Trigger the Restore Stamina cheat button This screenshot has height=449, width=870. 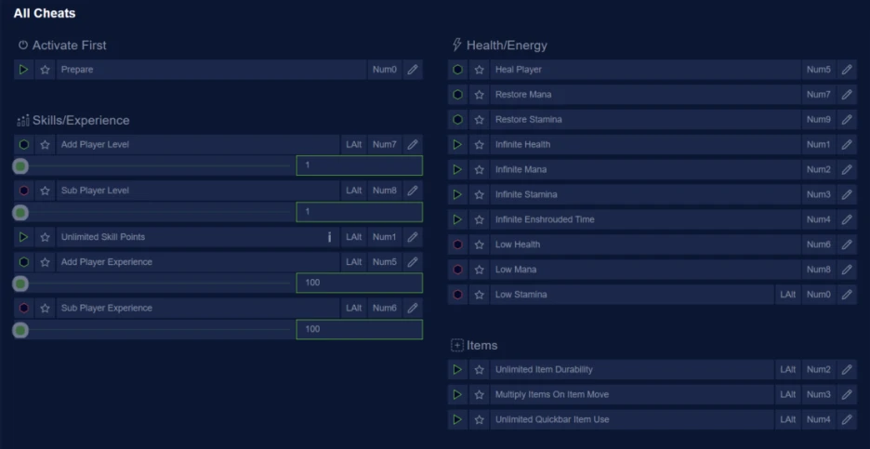457,120
